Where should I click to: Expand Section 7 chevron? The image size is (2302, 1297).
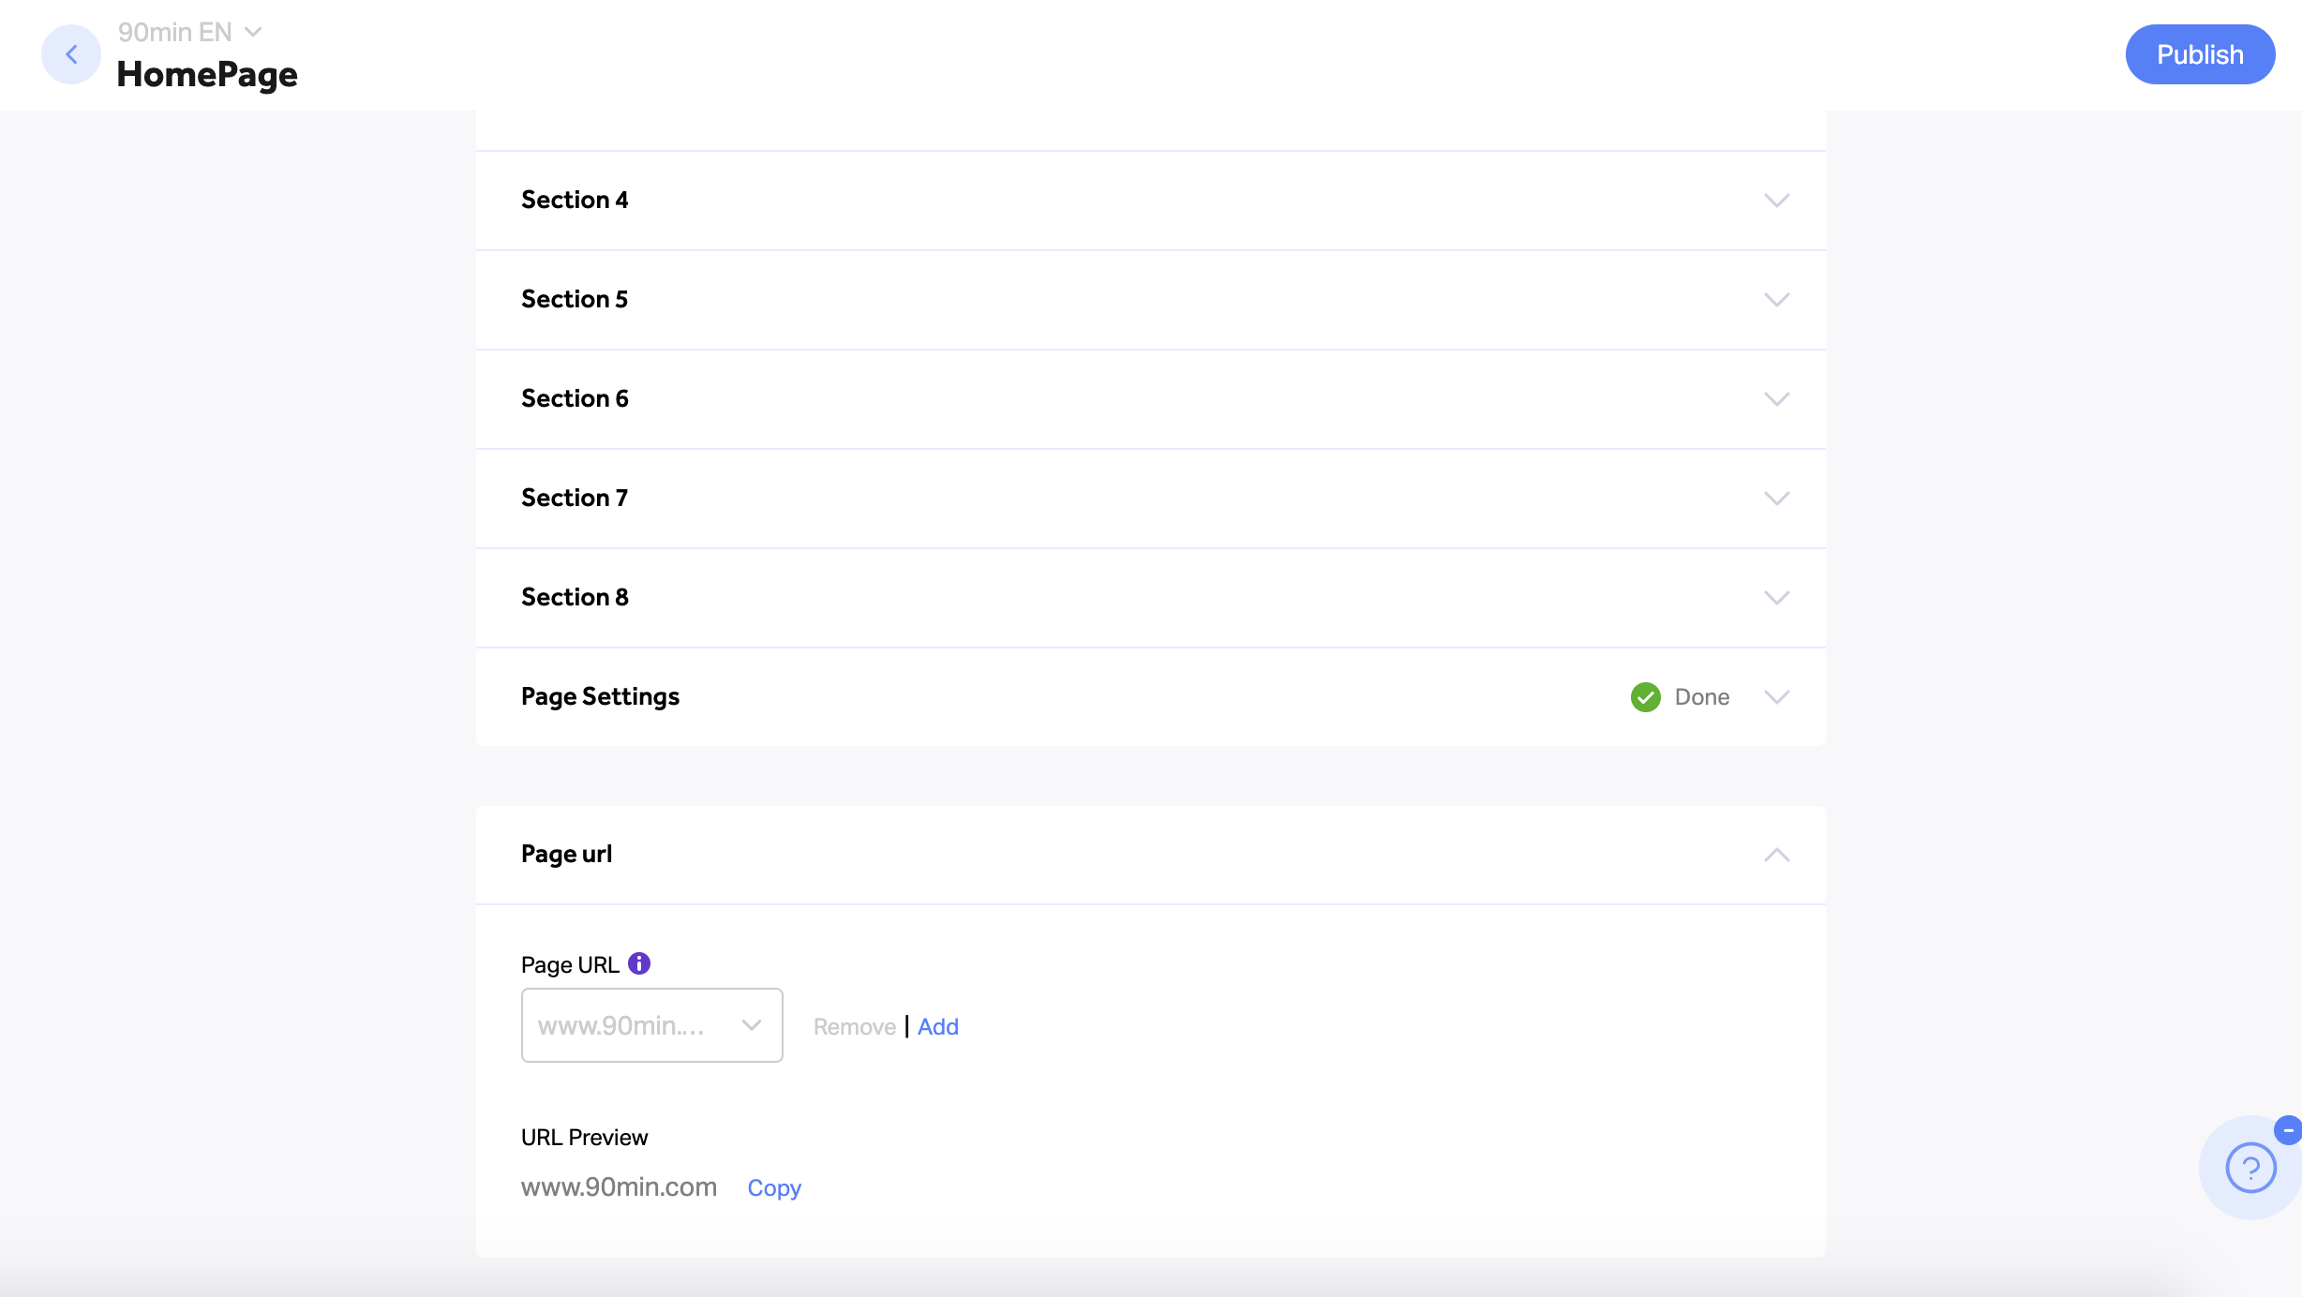(1777, 499)
